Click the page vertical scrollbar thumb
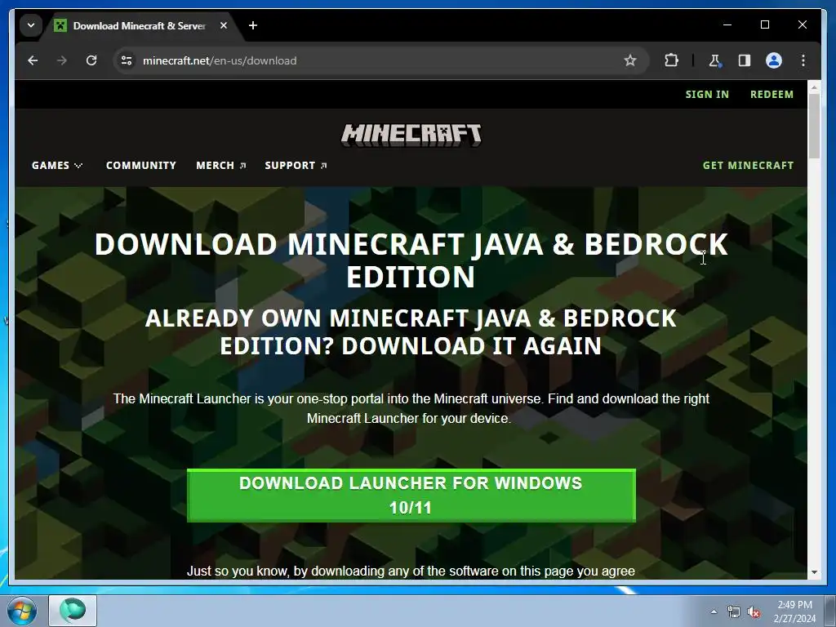The height and width of the screenshot is (627, 836). [814, 127]
